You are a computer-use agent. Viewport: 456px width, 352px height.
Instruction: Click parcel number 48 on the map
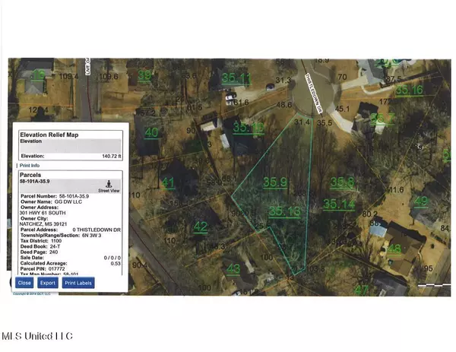(x=394, y=249)
